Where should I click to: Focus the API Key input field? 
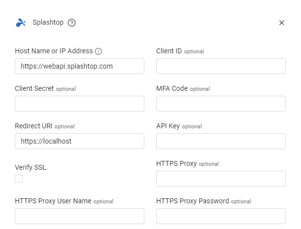click(x=221, y=141)
